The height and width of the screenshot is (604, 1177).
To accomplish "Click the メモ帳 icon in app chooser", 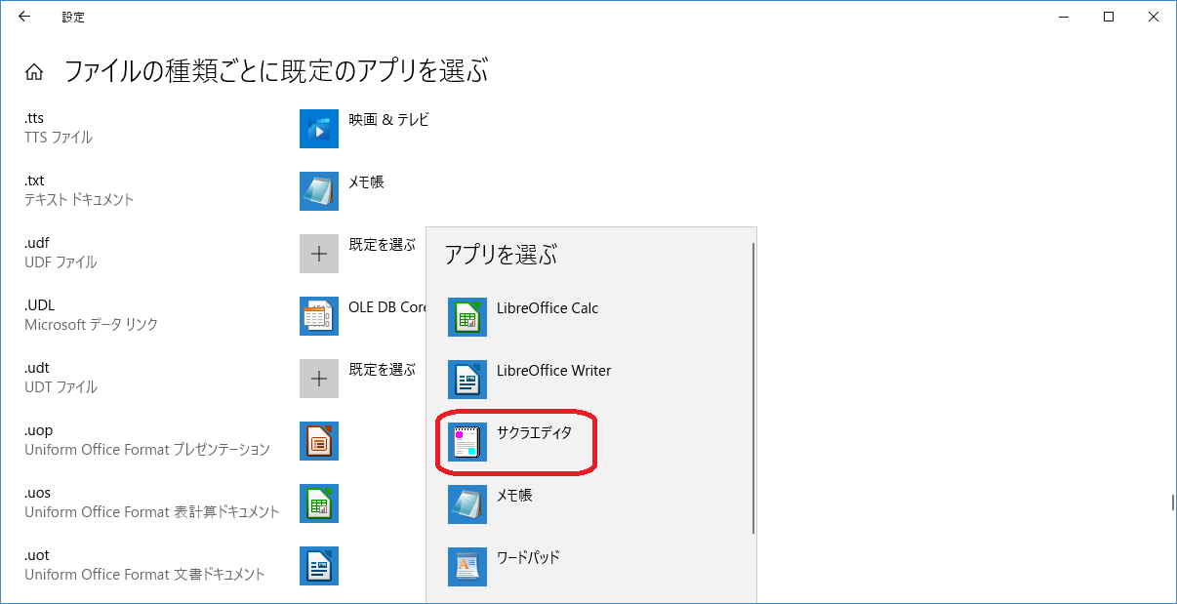I will point(467,504).
